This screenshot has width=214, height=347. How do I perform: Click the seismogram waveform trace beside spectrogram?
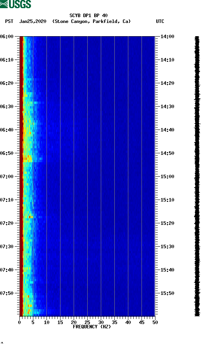pos(197,176)
